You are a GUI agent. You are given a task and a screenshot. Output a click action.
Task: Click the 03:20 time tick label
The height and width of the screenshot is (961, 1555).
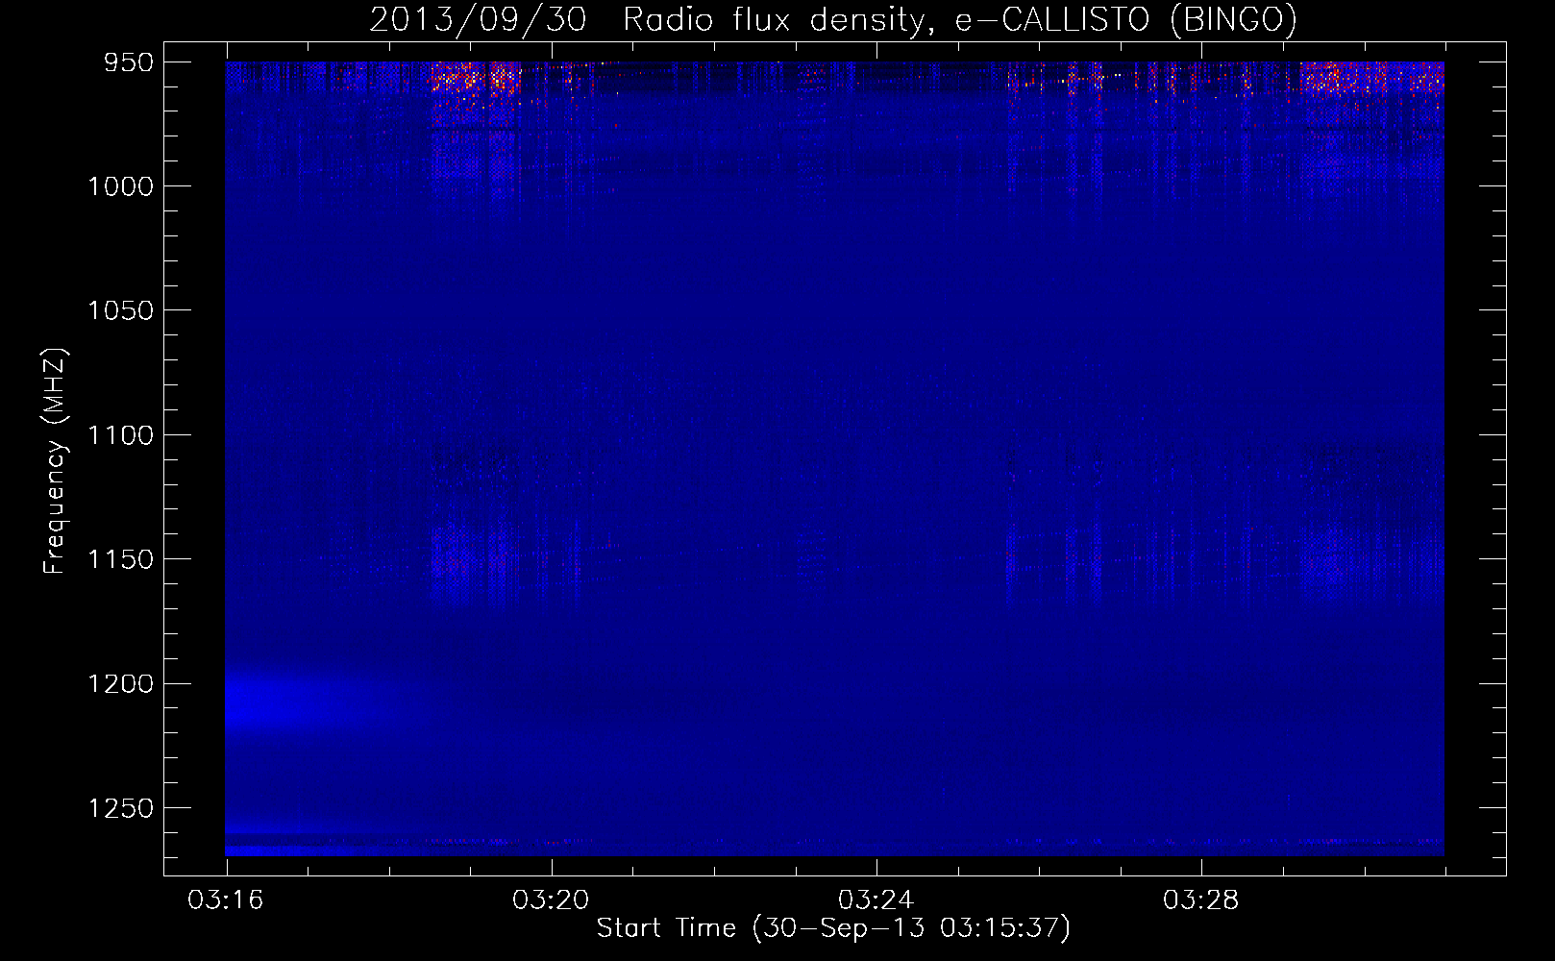pyautogui.click(x=551, y=900)
